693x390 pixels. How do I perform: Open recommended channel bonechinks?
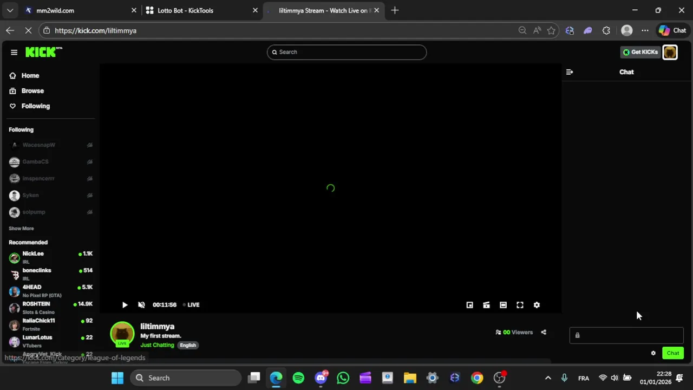click(51, 274)
